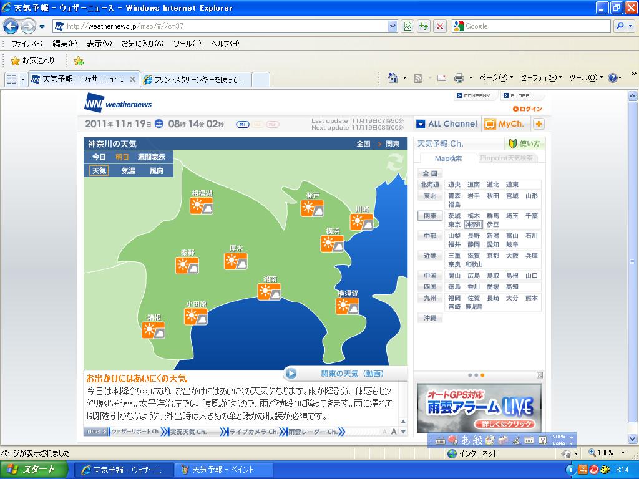Click the compatibility view icon
The image size is (639, 479).
(x=407, y=26)
